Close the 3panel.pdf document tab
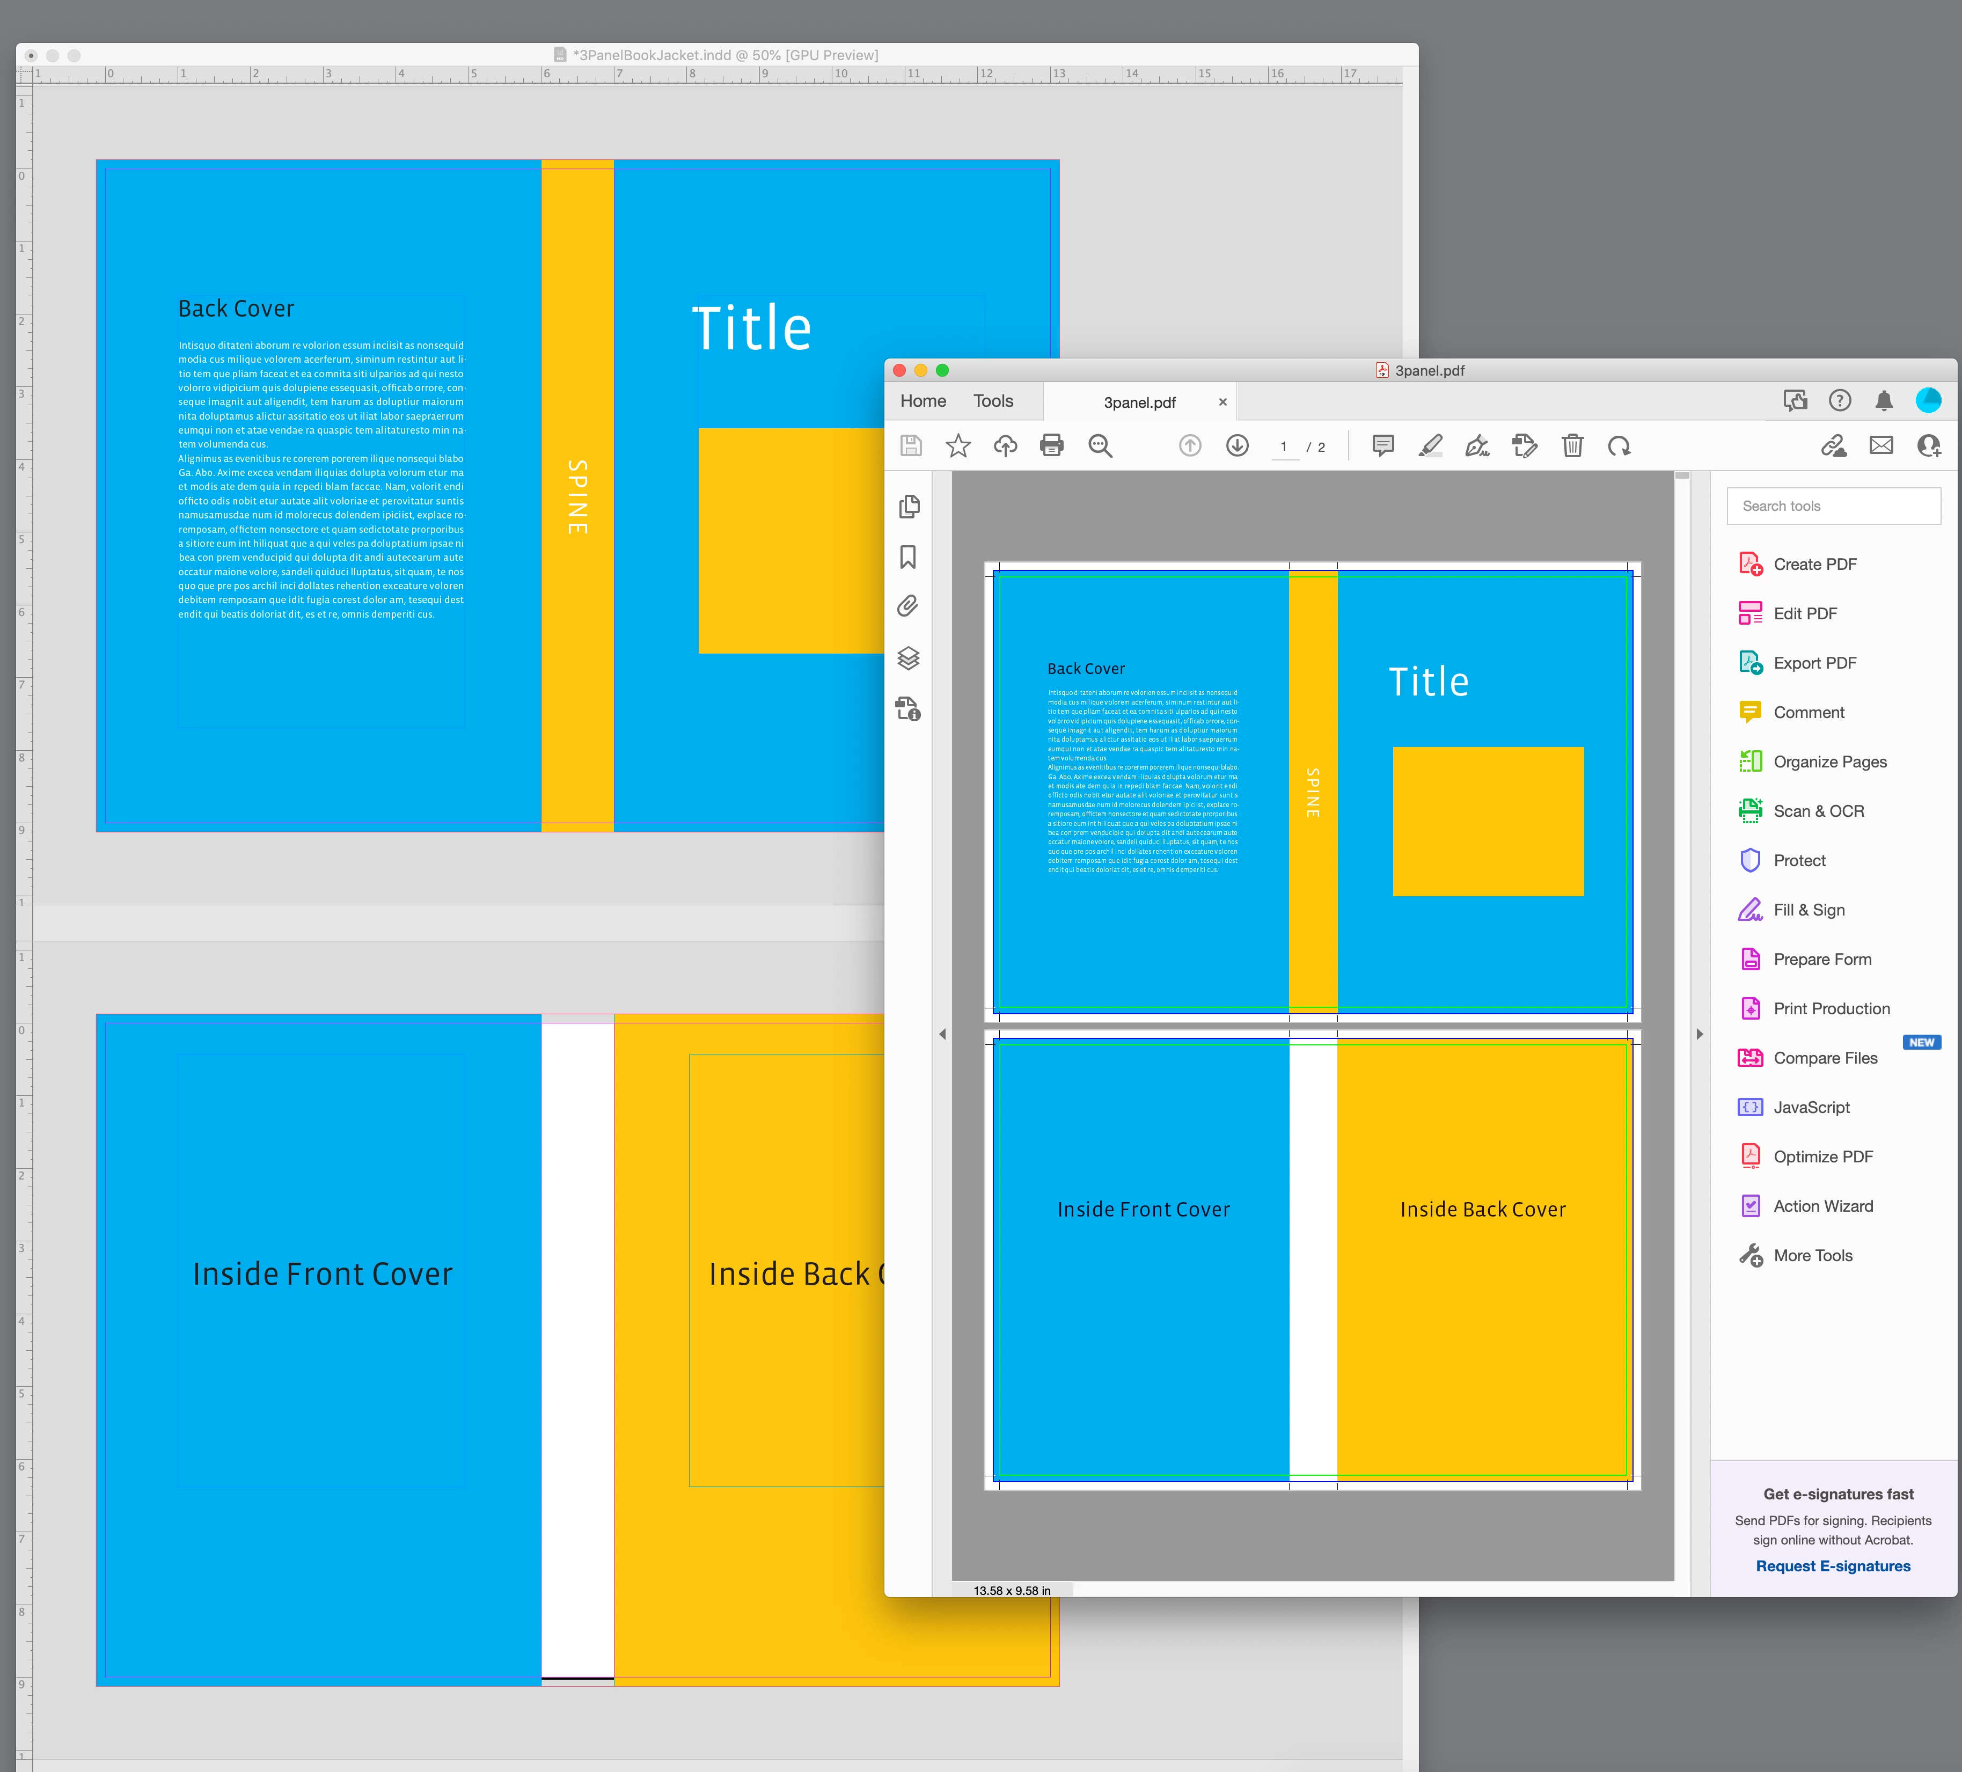Viewport: 1962px width, 1772px height. [x=1222, y=402]
